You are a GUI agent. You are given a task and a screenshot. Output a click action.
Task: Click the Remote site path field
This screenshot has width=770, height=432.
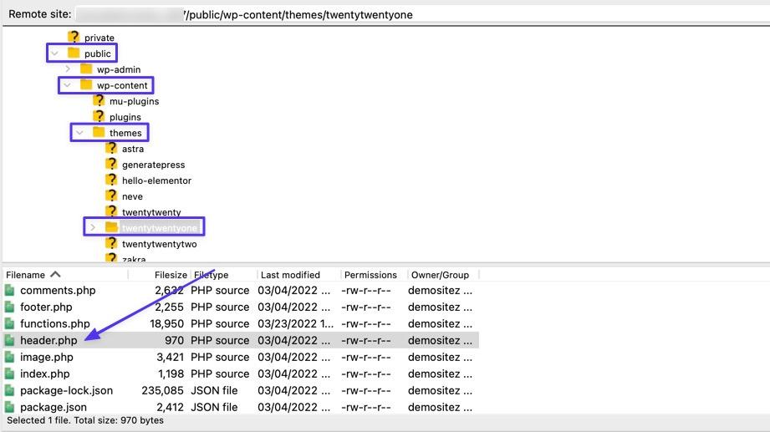418,14
